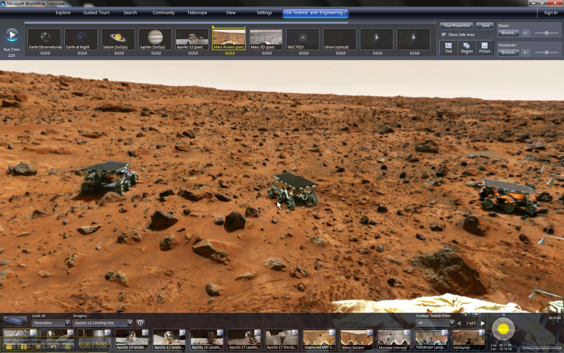Open imagery info with the (i) icon
564x353 pixels.
tap(140, 323)
